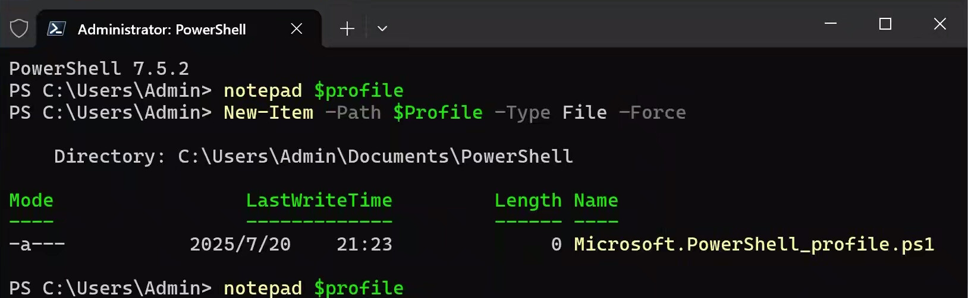Click the Name column header
Viewport: 968px width, 298px height.
click(596, 201)
